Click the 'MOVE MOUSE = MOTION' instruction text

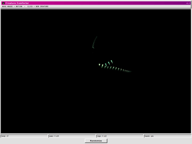12,6
